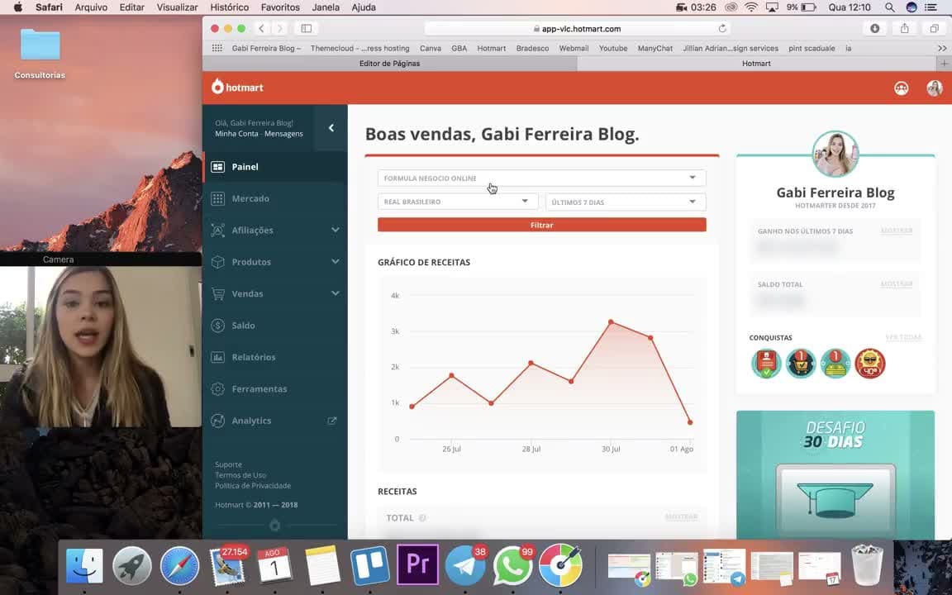The height and width of the screenshot is (595, 952).
Task: Open the Arquivo menu
Action: 91,7
